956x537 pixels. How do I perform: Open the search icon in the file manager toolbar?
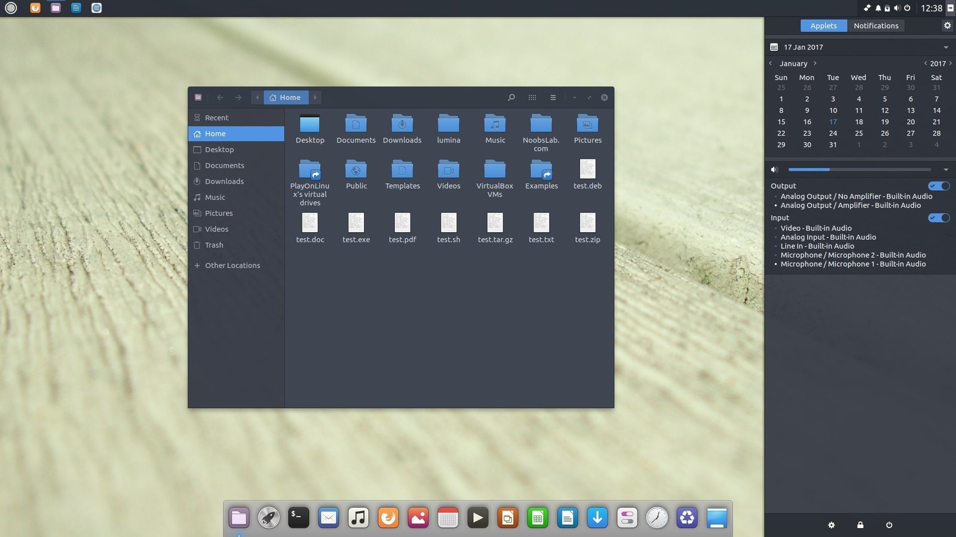click(511, 97)
